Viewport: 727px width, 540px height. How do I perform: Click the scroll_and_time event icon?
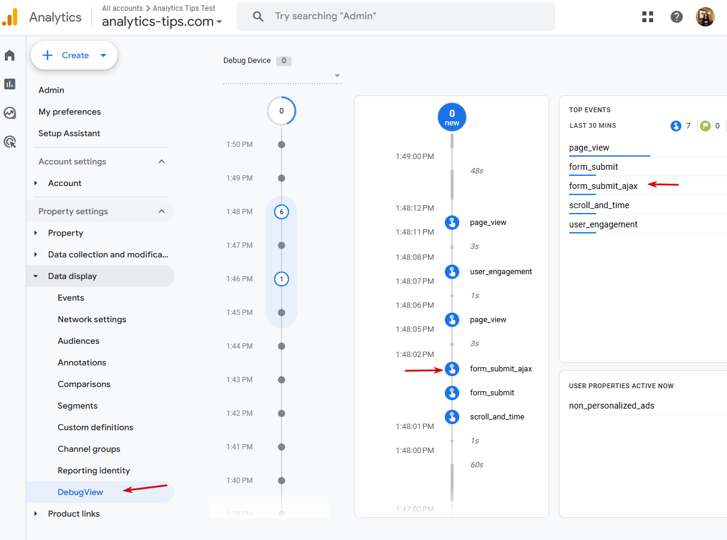(452, 417)
